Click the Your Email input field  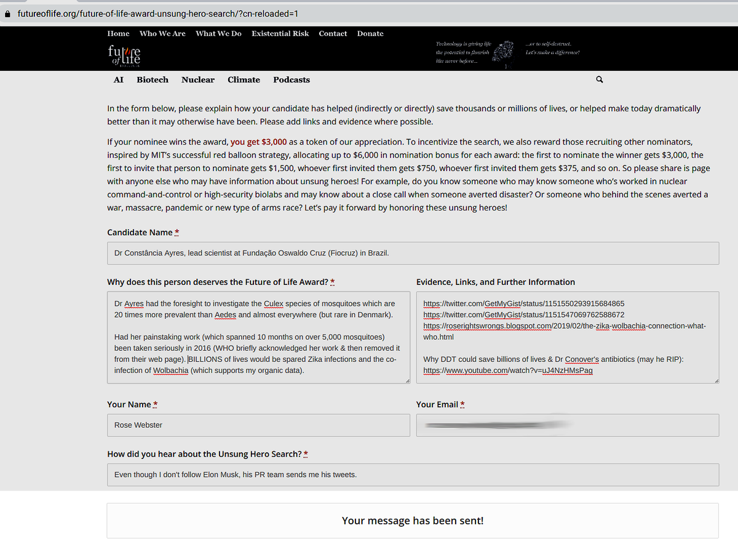[x=568, y=425]
